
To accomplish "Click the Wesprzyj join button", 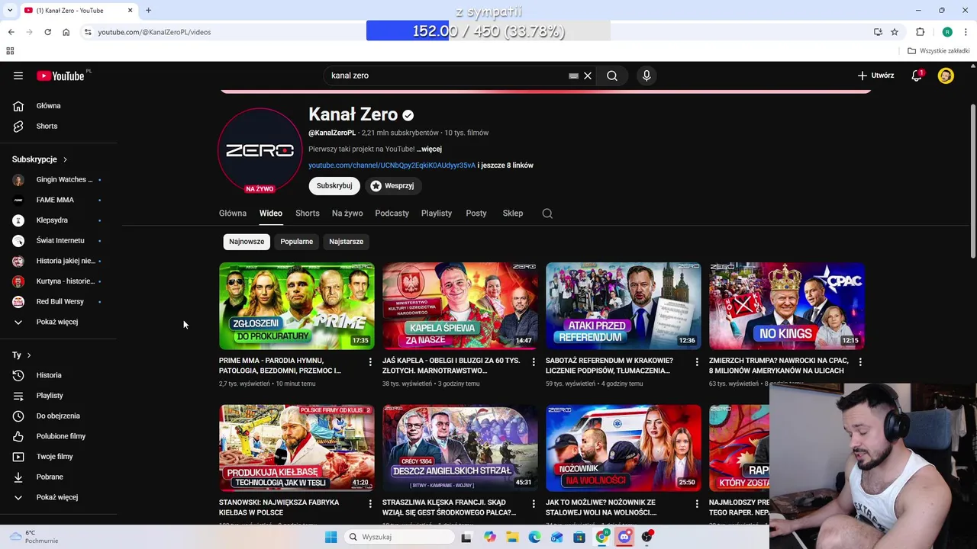I will 392,186.
